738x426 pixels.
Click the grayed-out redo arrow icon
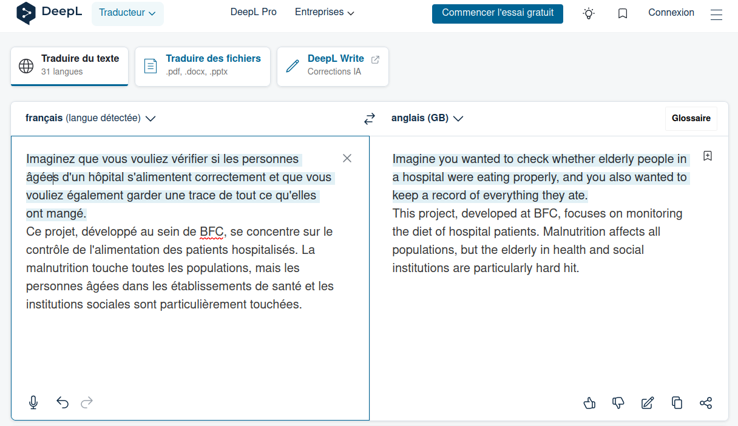87,402
